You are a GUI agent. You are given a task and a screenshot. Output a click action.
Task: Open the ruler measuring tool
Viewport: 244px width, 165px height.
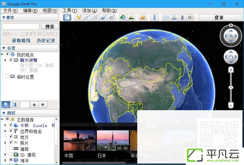point(154,17)
